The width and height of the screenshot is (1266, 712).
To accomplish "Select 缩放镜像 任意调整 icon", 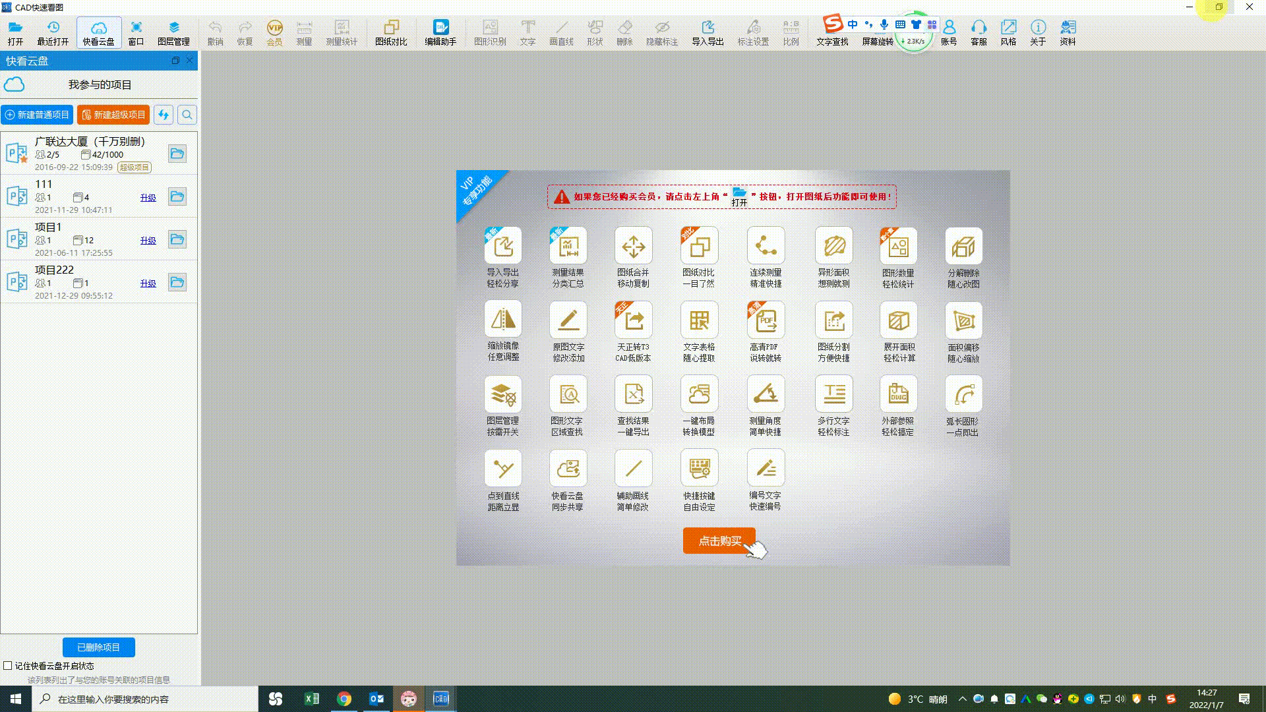I will pos(503,320).
